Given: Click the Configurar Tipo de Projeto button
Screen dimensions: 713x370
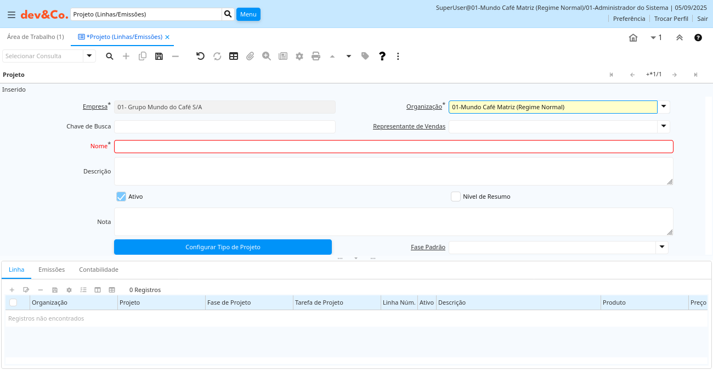Looking at the screenshot, I should point(223,247).
